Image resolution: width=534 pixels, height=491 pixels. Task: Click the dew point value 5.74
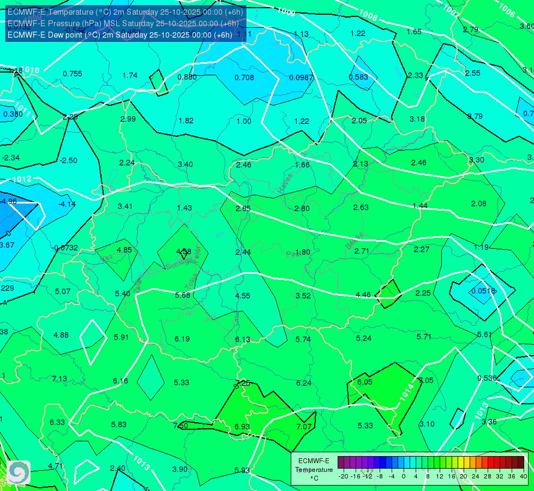point(303,339)
